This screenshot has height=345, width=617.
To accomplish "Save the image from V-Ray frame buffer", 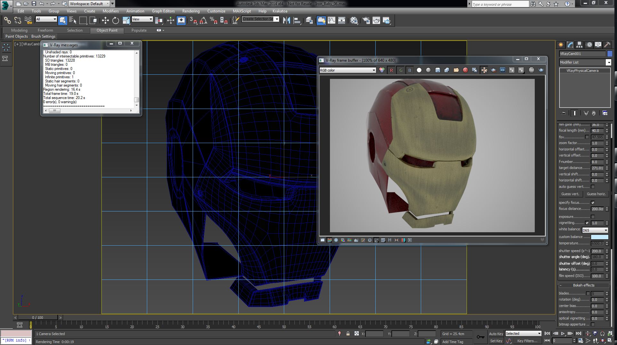I will pyautogui.click(x=437, y=70).
